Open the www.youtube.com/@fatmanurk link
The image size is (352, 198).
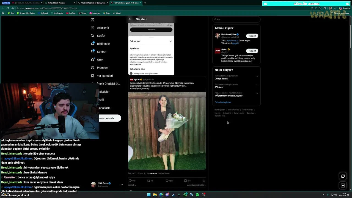point(146,73)
